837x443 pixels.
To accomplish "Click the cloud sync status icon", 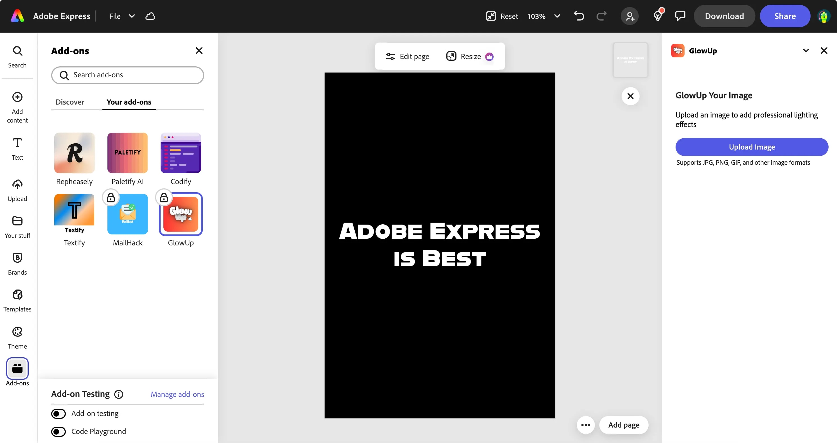I will point(150,16).
